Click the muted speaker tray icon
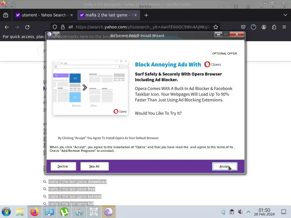Viewport: 291px width, 218px height. point(240,212)
